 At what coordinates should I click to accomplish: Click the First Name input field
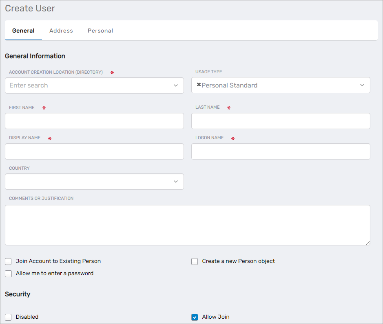click(94, 121)
